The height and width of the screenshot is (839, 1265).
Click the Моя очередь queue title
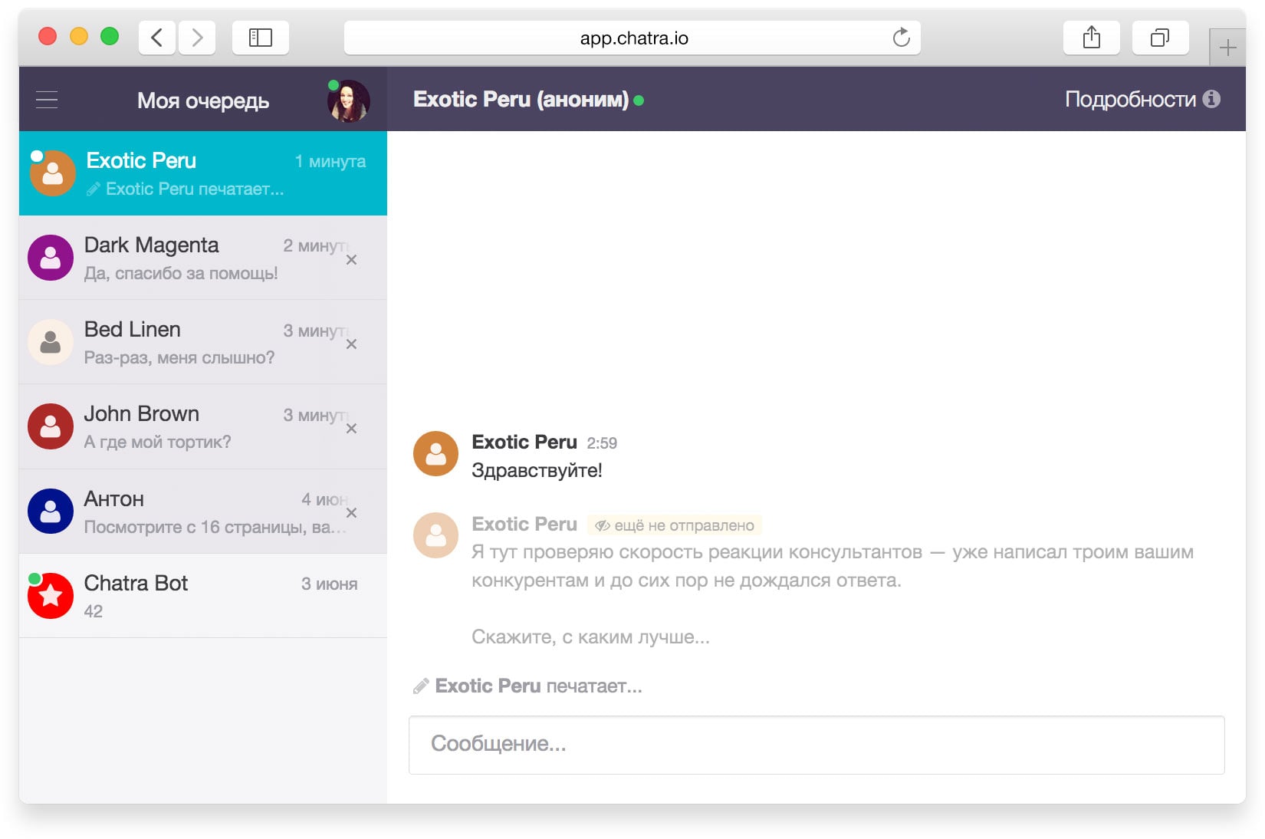[203, 100]
